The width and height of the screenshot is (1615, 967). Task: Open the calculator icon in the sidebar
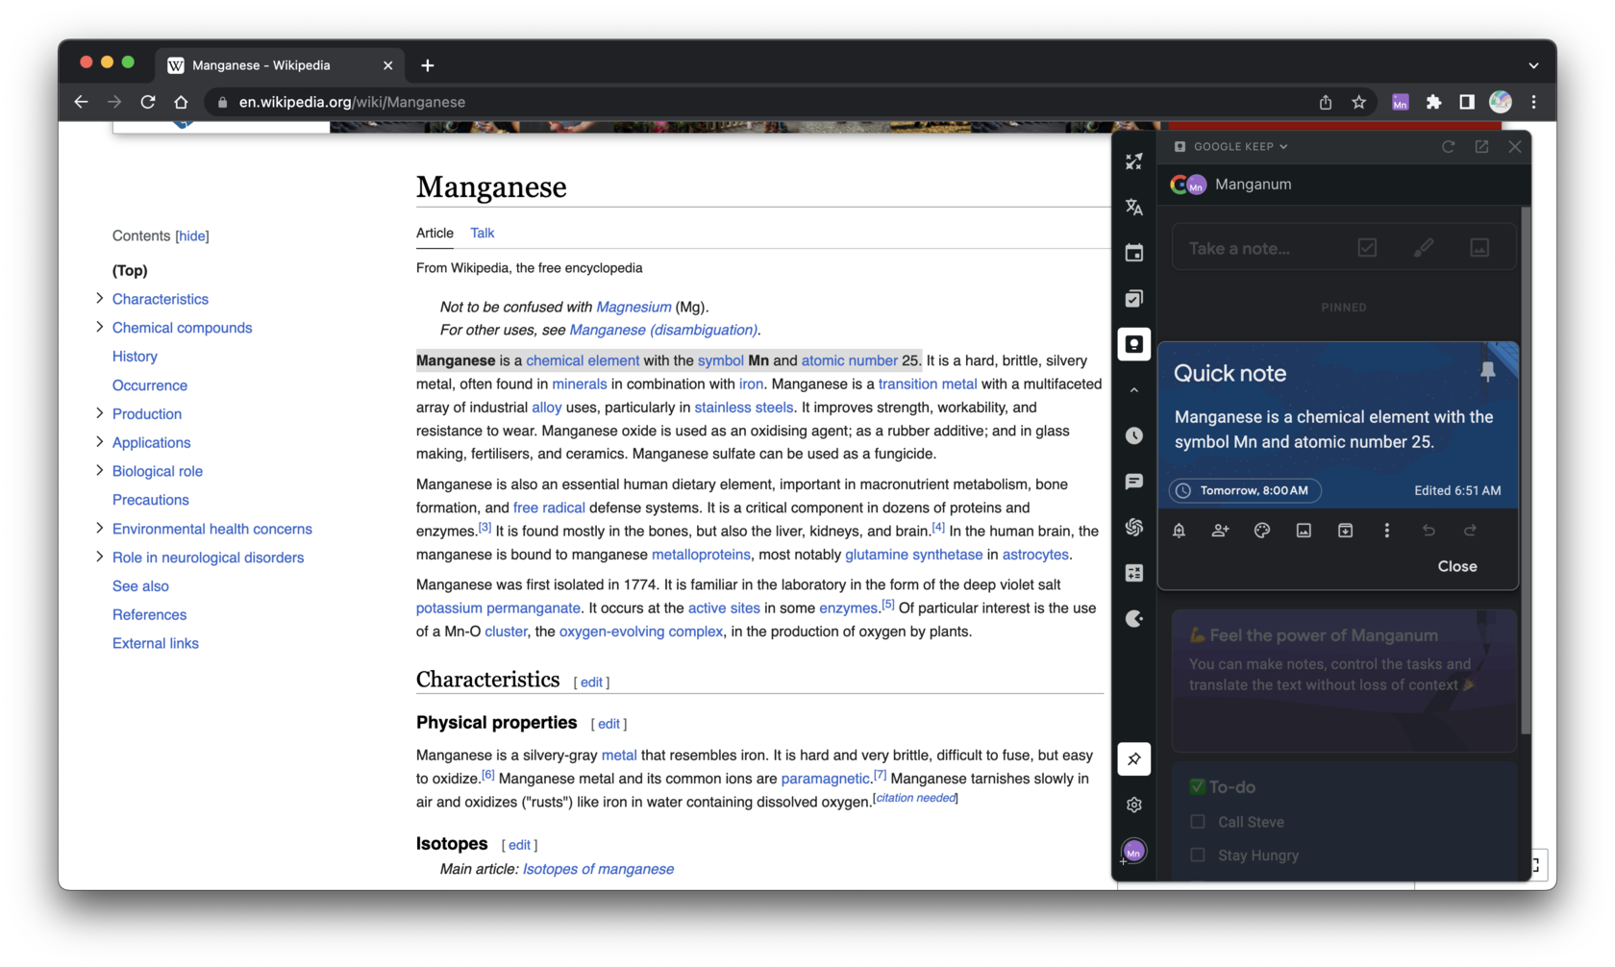tap(1133, 572)
